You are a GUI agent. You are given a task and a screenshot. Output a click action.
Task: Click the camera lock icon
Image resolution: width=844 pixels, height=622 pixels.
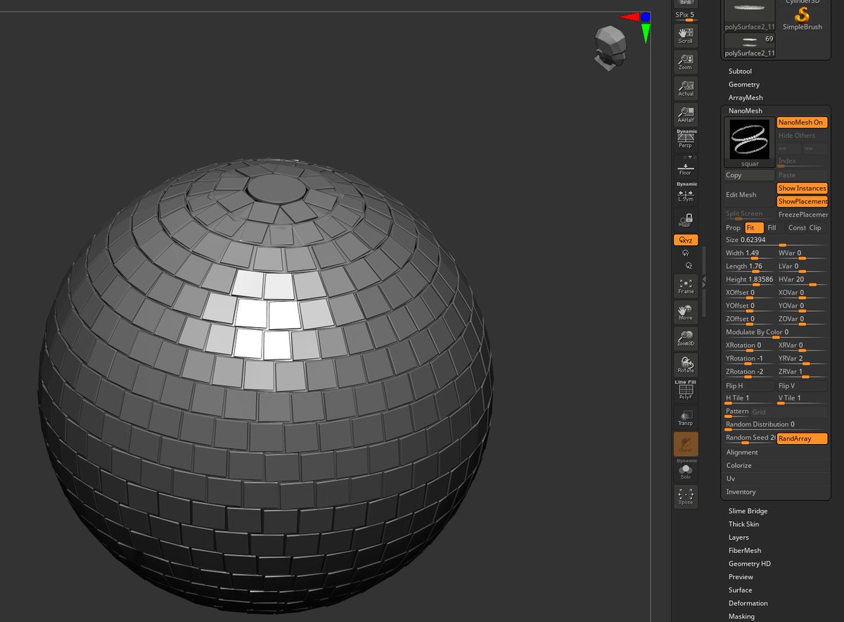coord(685,219)
